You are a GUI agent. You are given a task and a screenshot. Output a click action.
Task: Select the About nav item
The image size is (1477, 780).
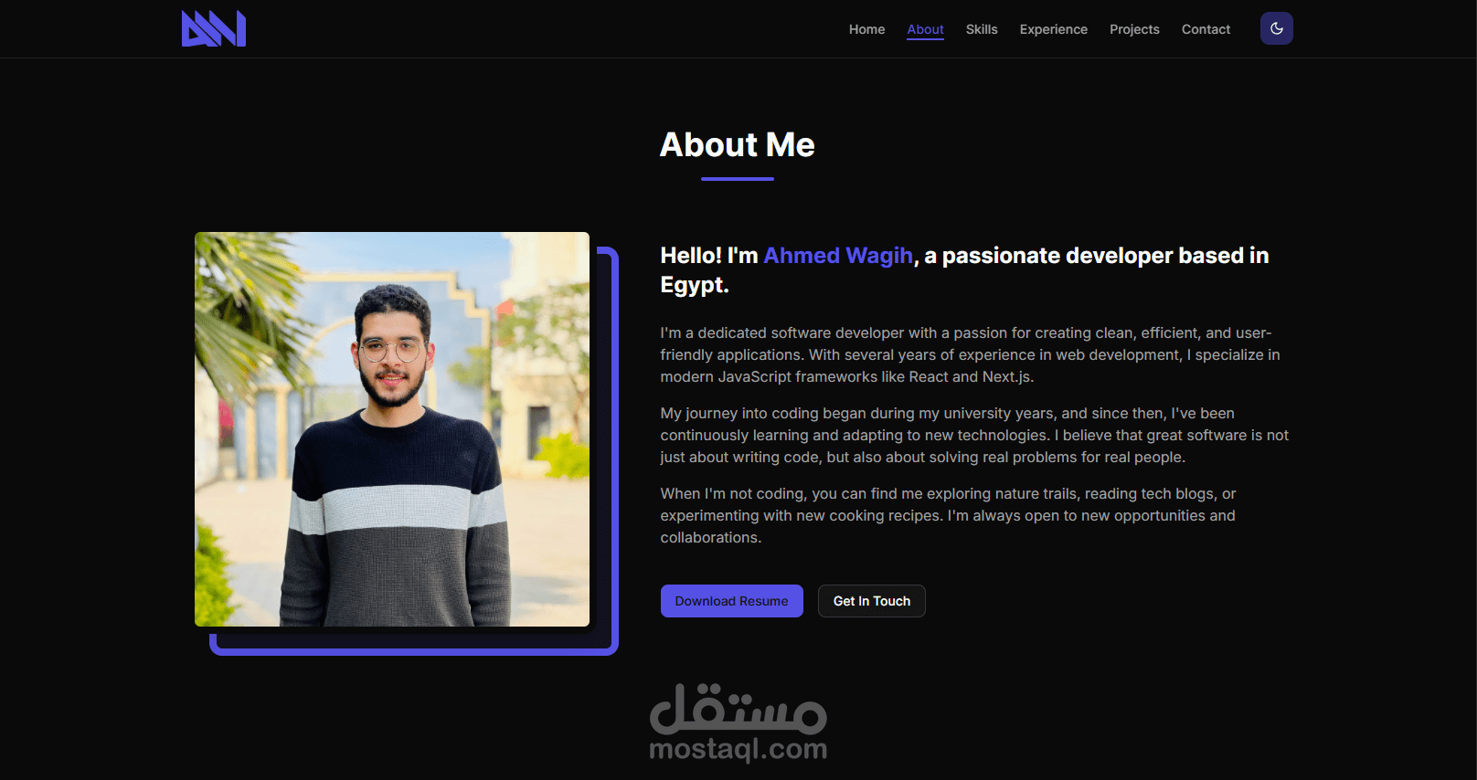coord(925,29)
